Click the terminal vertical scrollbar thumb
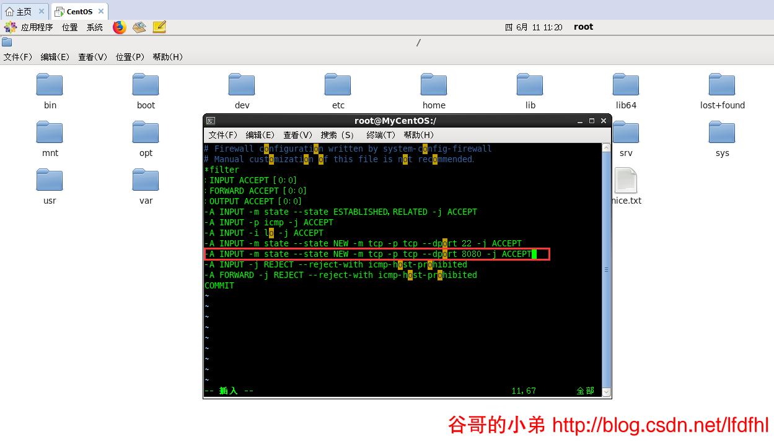 (607, 270)
